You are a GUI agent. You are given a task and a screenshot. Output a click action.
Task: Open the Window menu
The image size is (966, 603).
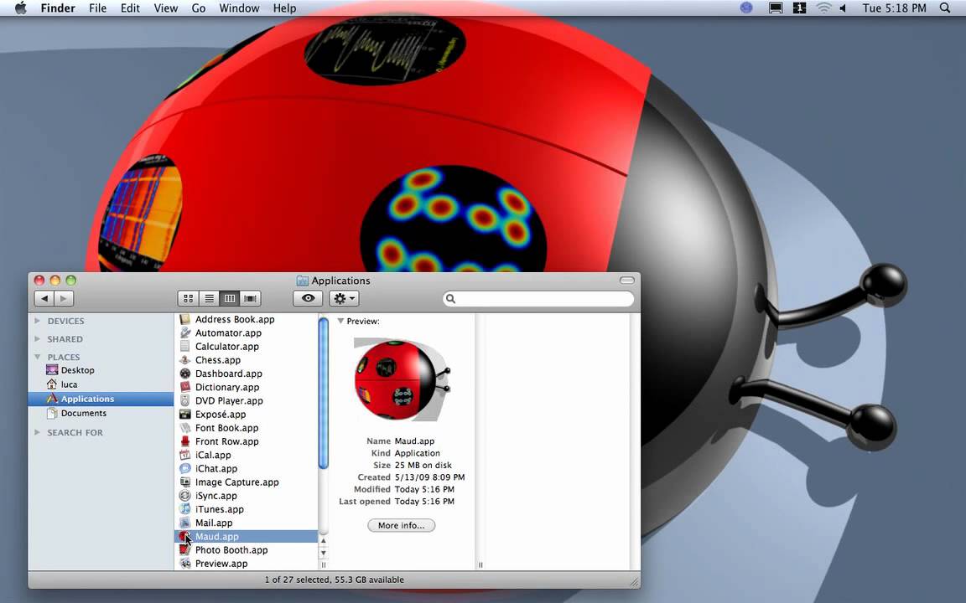pos(239,8)
